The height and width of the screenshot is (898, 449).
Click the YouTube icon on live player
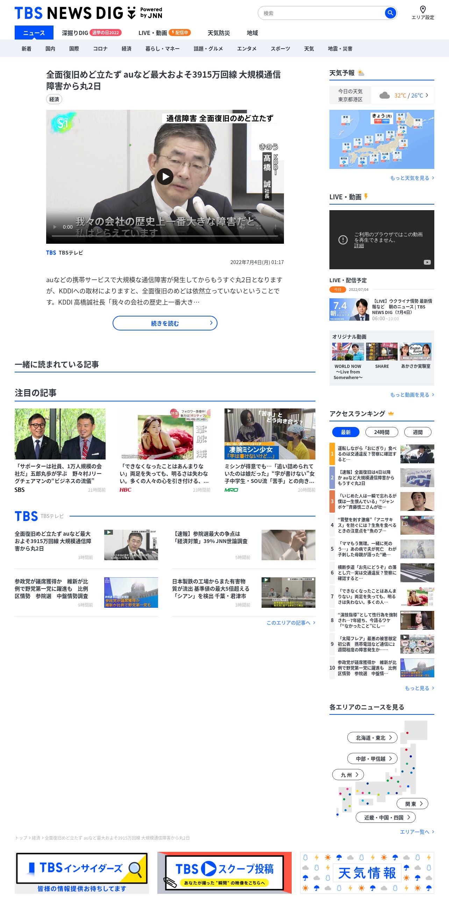(x=427, y=262)
